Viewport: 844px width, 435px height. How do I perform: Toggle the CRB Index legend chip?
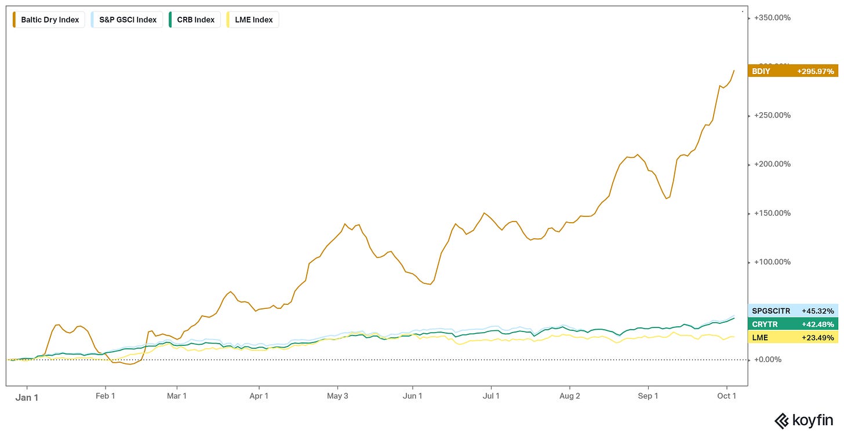tap(195, 20)
